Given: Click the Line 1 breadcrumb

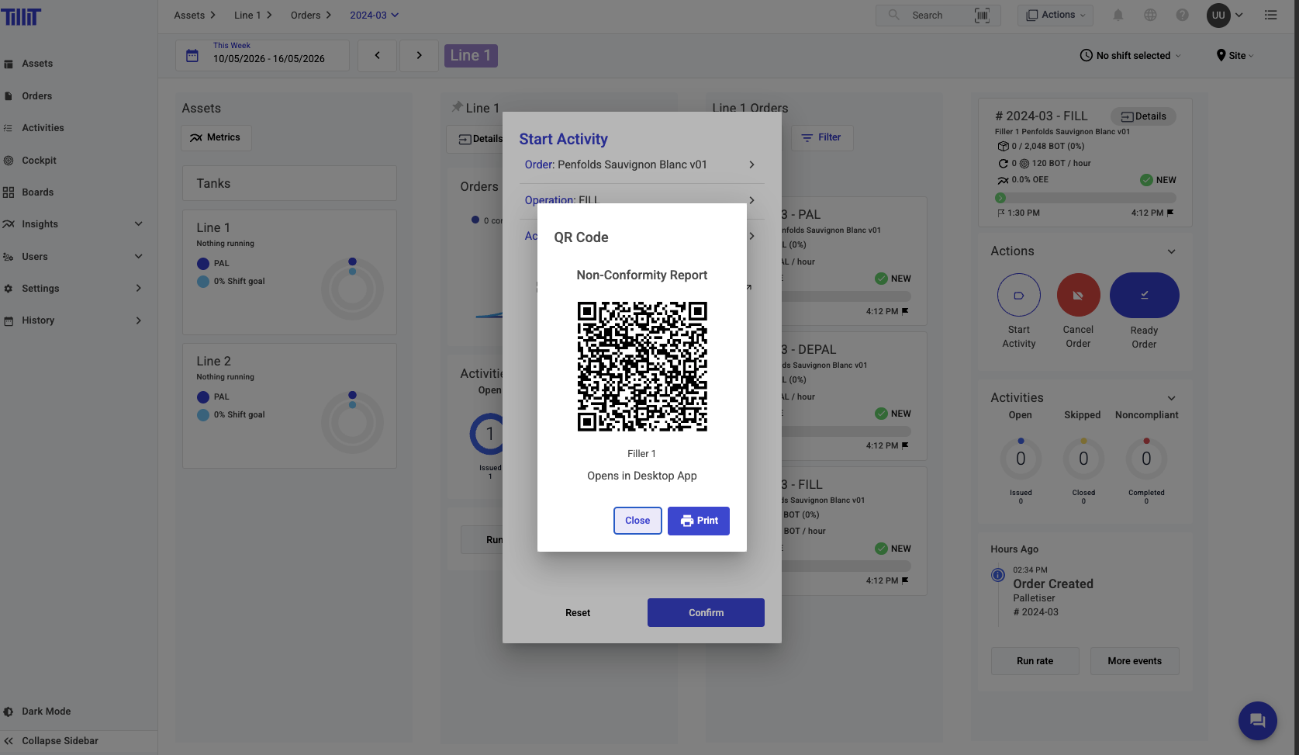Looking at the screenshot, I should point(247,16).
